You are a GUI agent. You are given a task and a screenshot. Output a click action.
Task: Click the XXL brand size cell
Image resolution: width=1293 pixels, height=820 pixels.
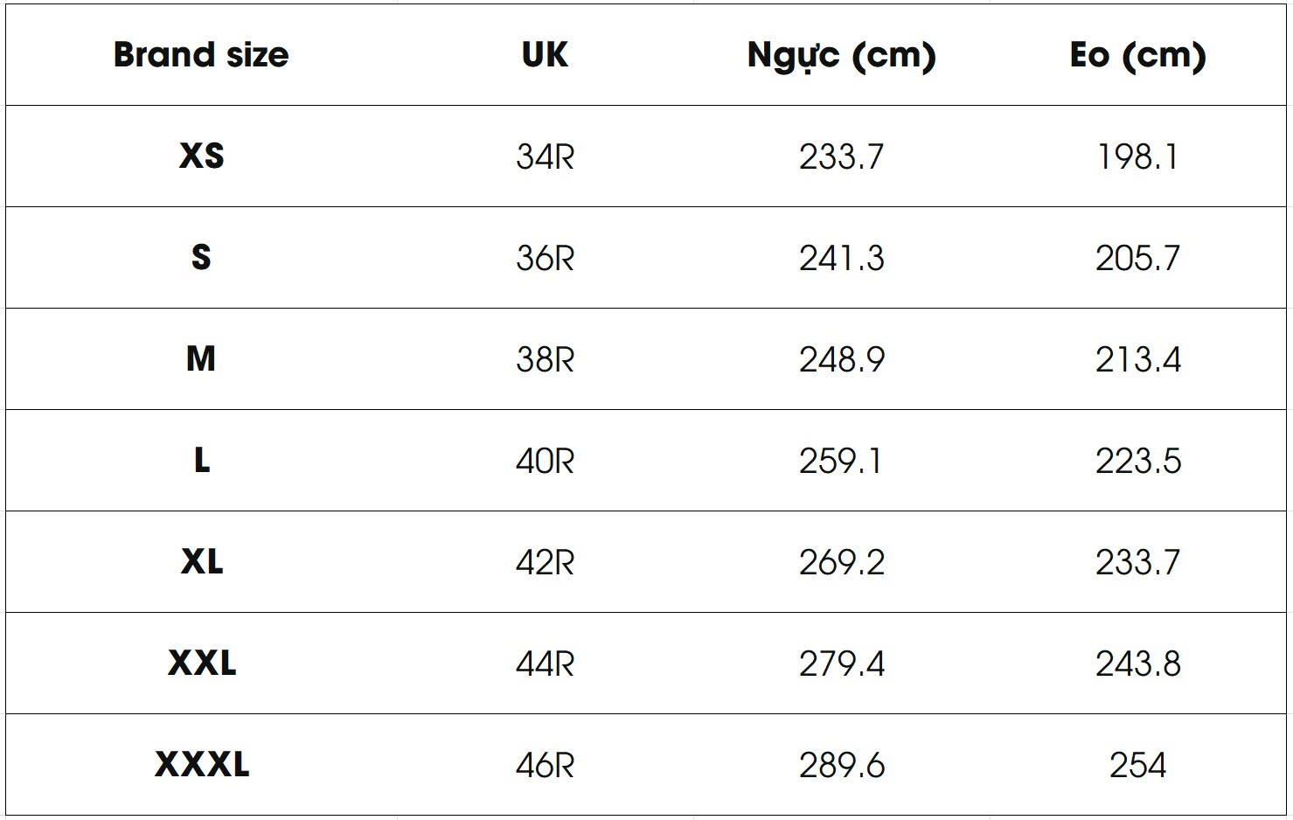click(x=201, y=664)
